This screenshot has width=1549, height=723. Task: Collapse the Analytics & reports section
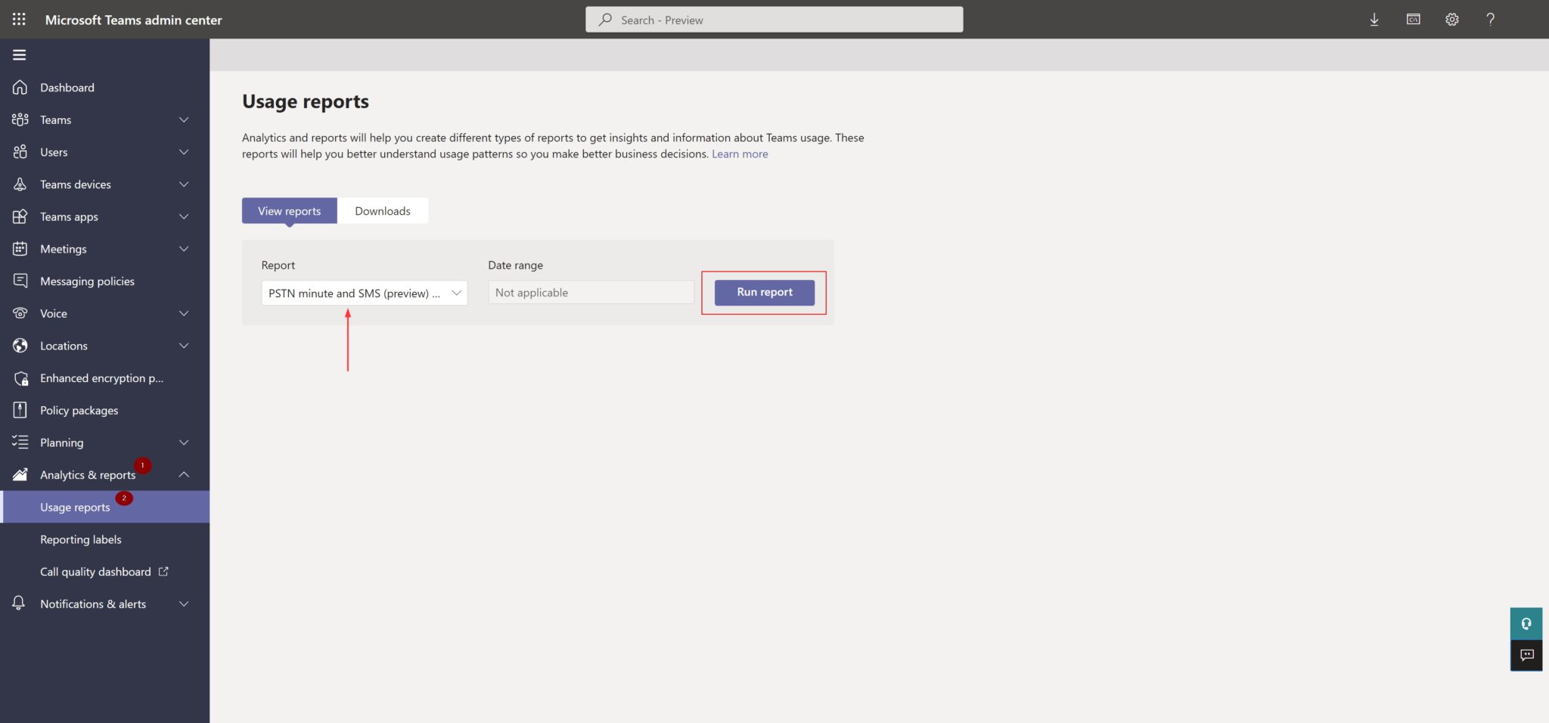[183, 474]
